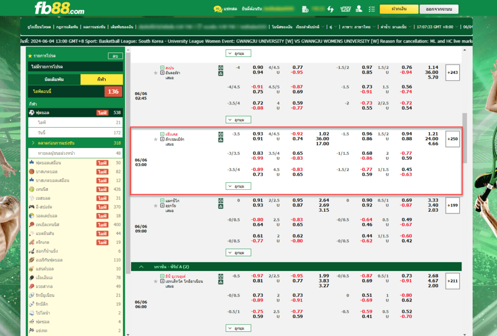Viewport: 497px width, 336px height.
Task: Switch to the บิลเดิมพัน tab
Action: (54, 79)
